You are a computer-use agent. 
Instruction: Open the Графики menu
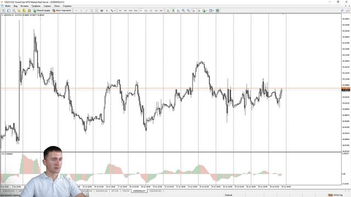(x=36, y=6)
